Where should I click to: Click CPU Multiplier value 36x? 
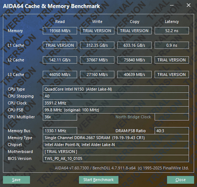pos(60,117)
